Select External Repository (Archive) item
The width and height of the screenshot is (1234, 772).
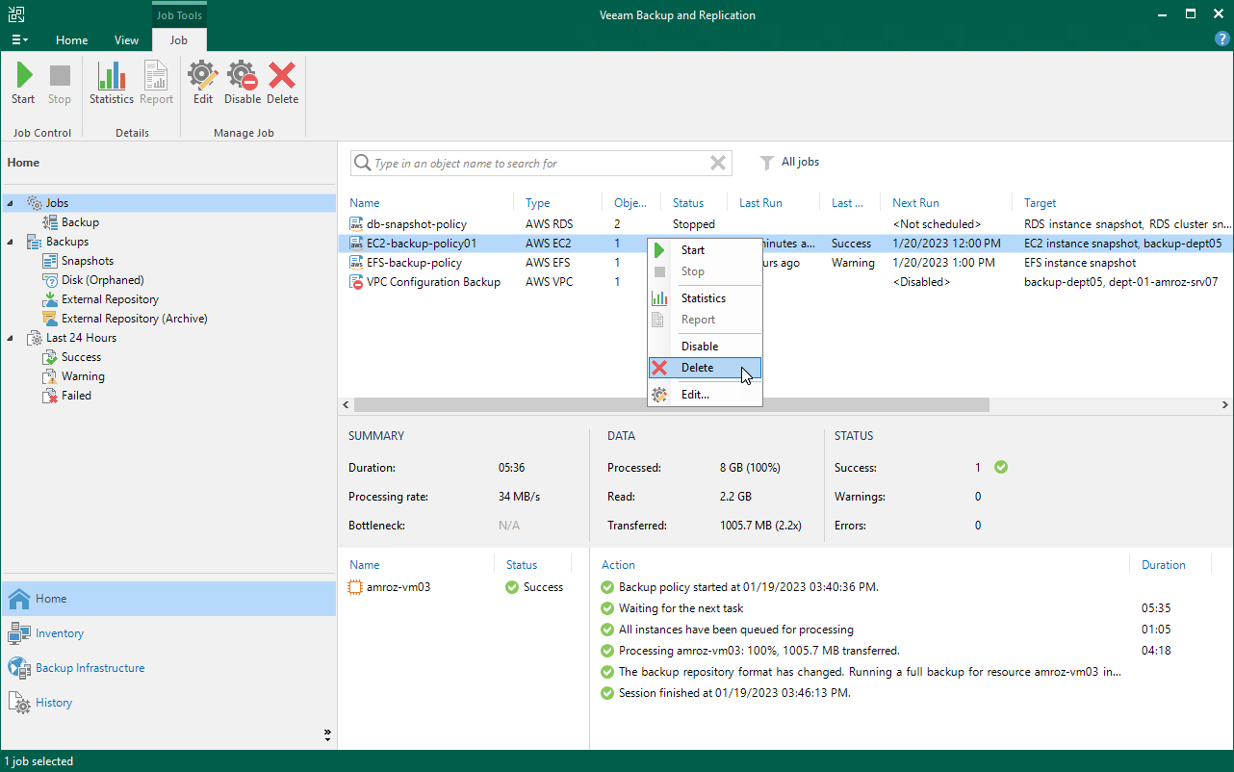[x=134, y=319]
